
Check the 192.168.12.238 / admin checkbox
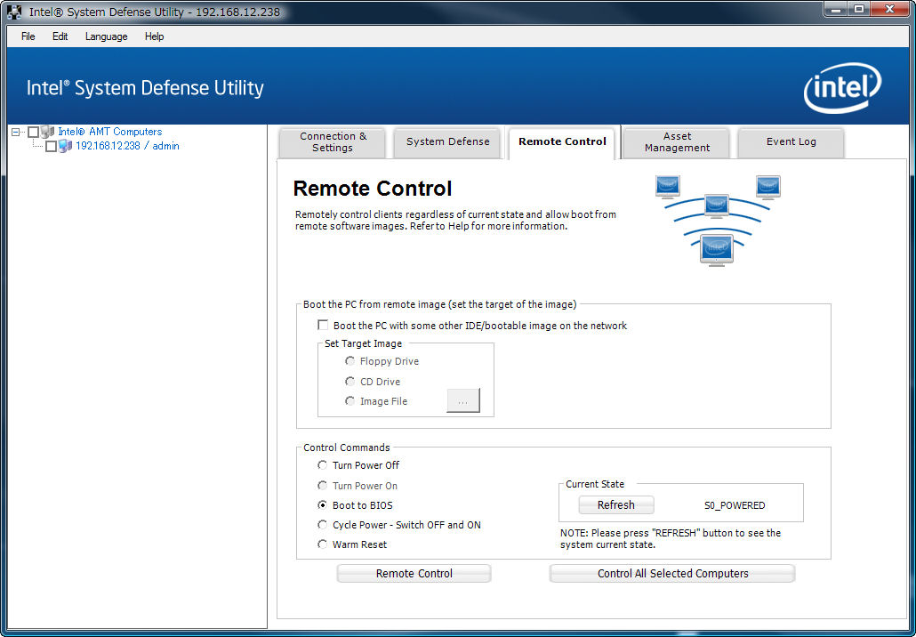click(x=51, y=146)
